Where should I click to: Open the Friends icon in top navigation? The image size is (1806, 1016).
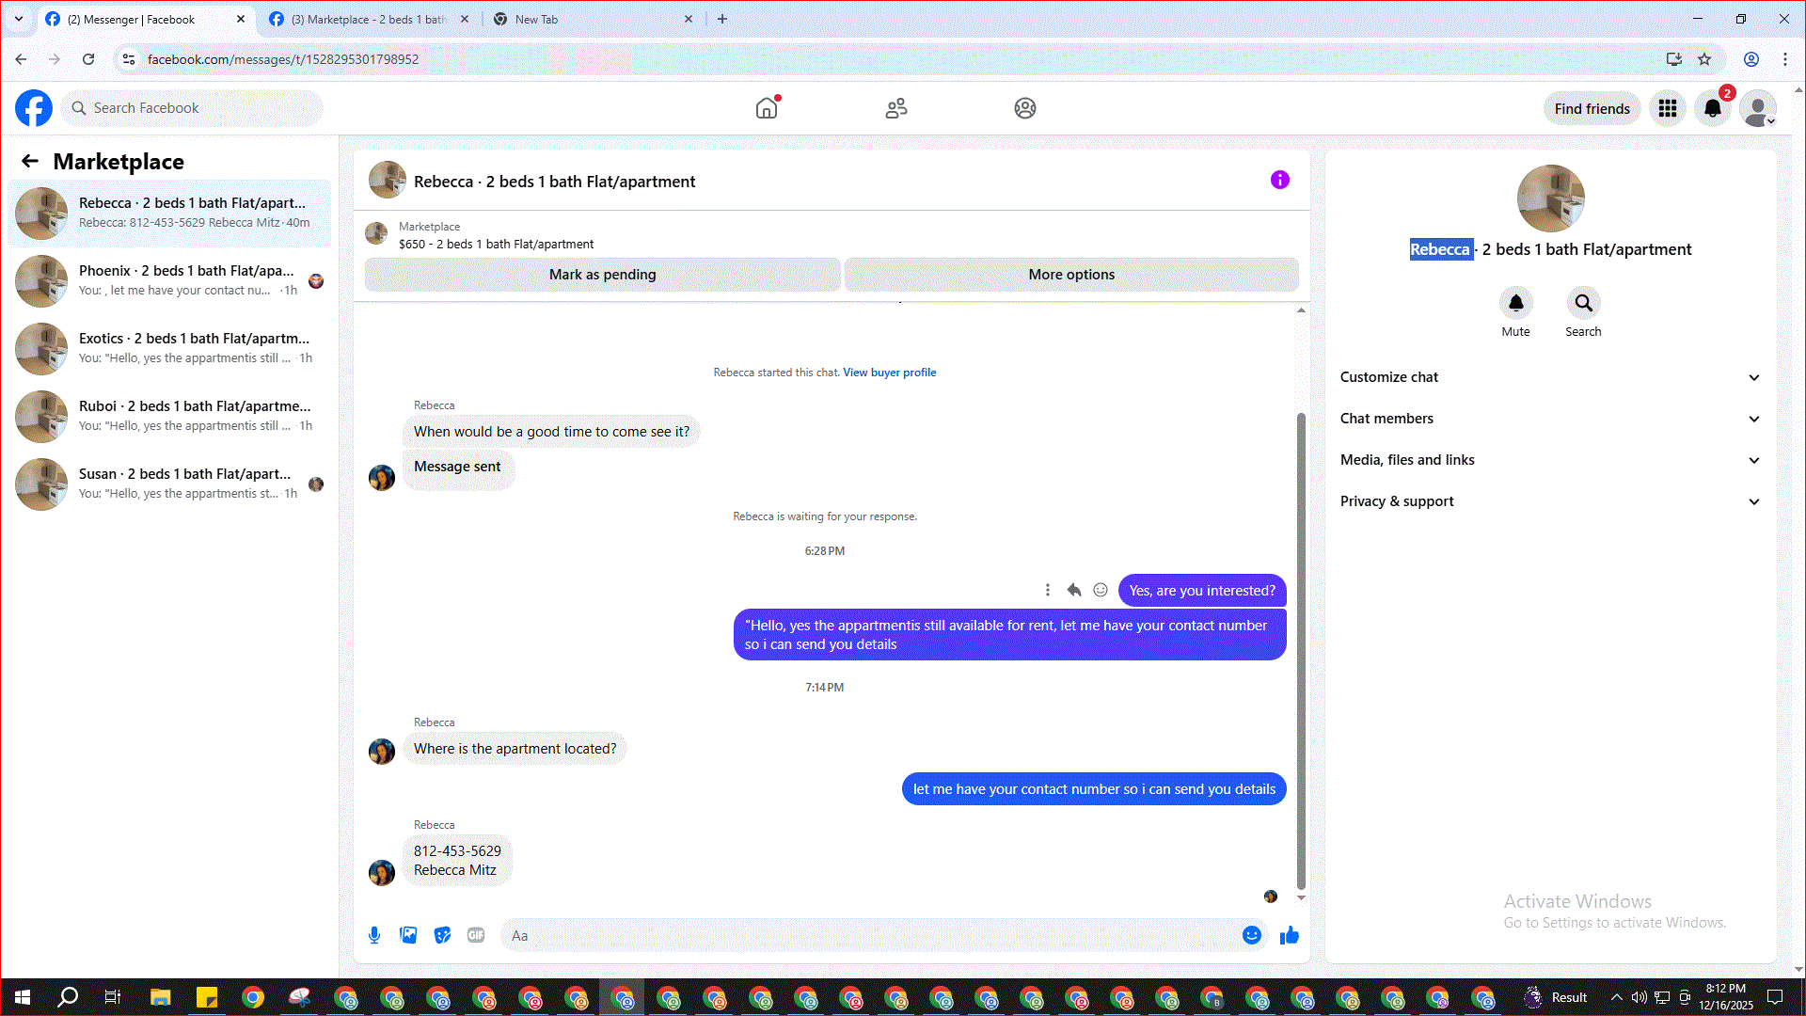click(x=896, y=108)
